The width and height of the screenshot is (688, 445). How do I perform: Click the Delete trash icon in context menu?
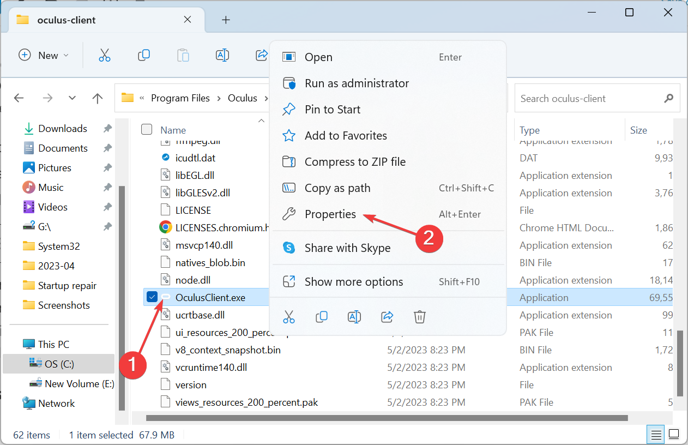[419, 316]
